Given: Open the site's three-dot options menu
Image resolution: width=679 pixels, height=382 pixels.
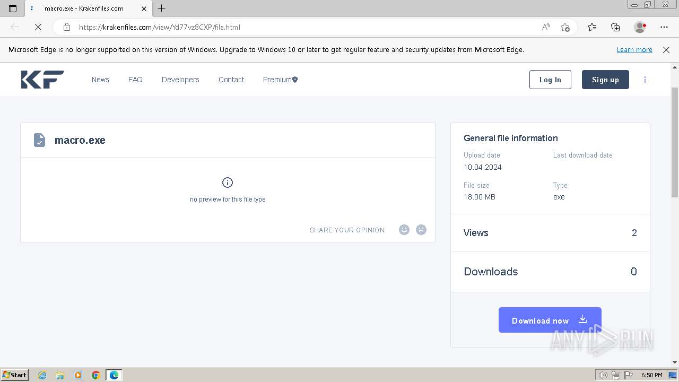Looking at the screenshot, I should tap(645, 80).
